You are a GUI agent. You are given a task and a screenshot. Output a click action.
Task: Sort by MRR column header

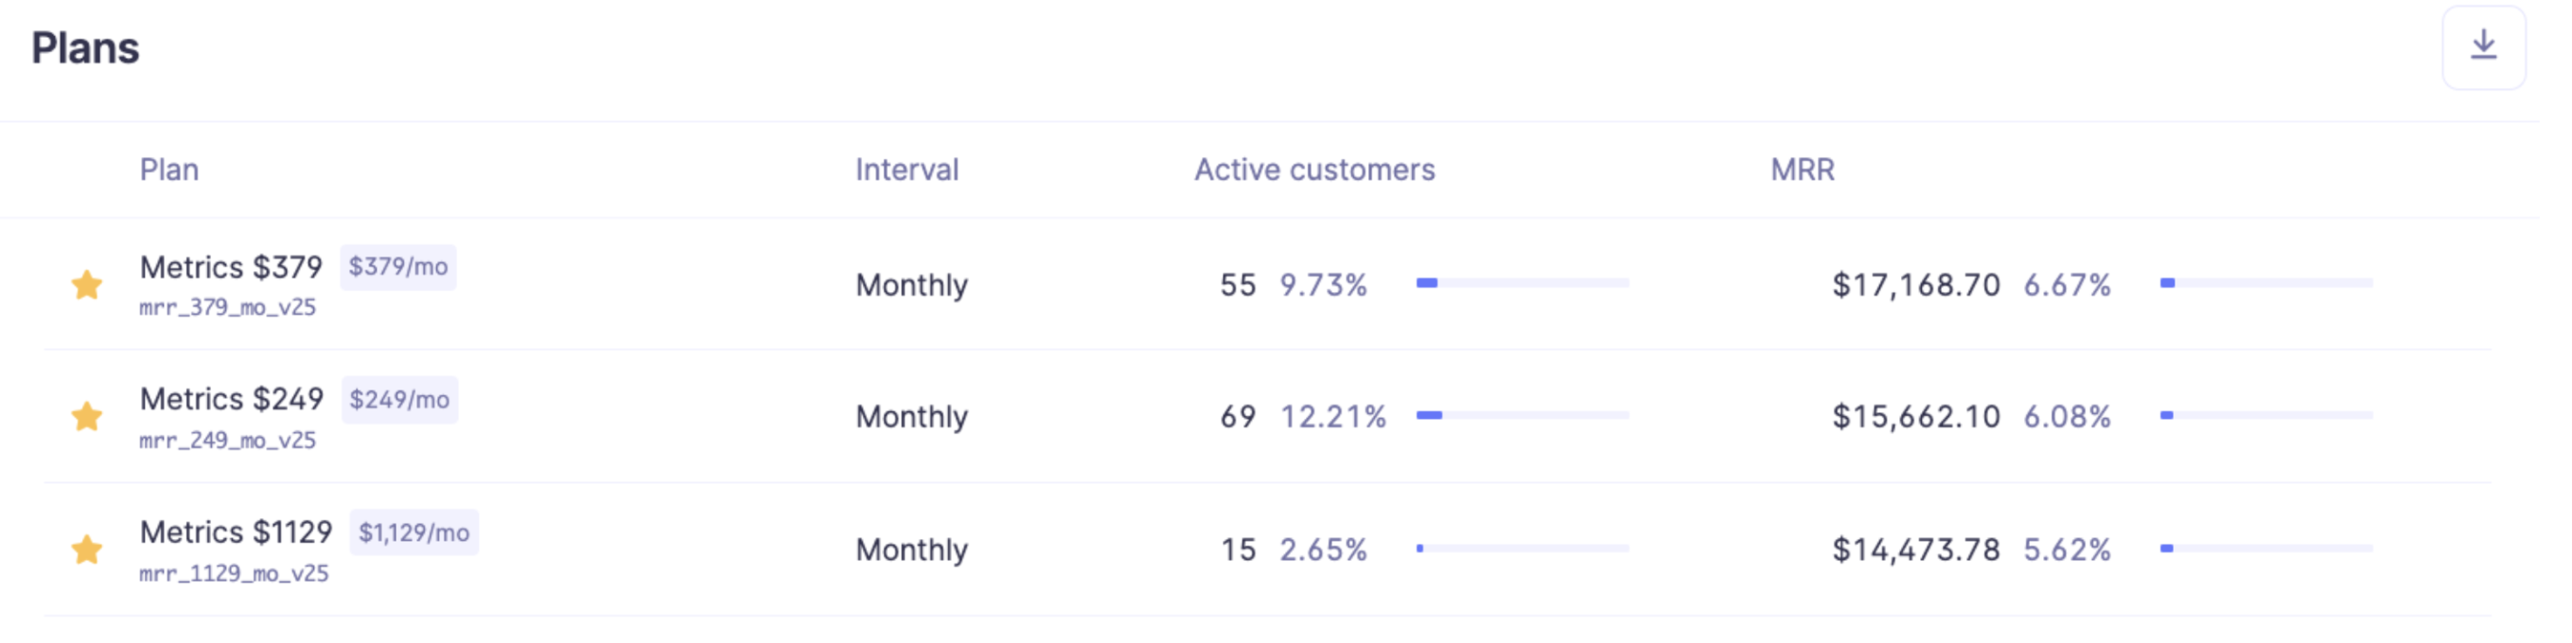(x=1802, y=170)
